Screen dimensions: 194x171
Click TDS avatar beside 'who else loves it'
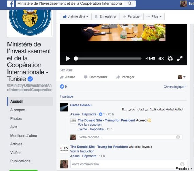[x=64, y=149]
